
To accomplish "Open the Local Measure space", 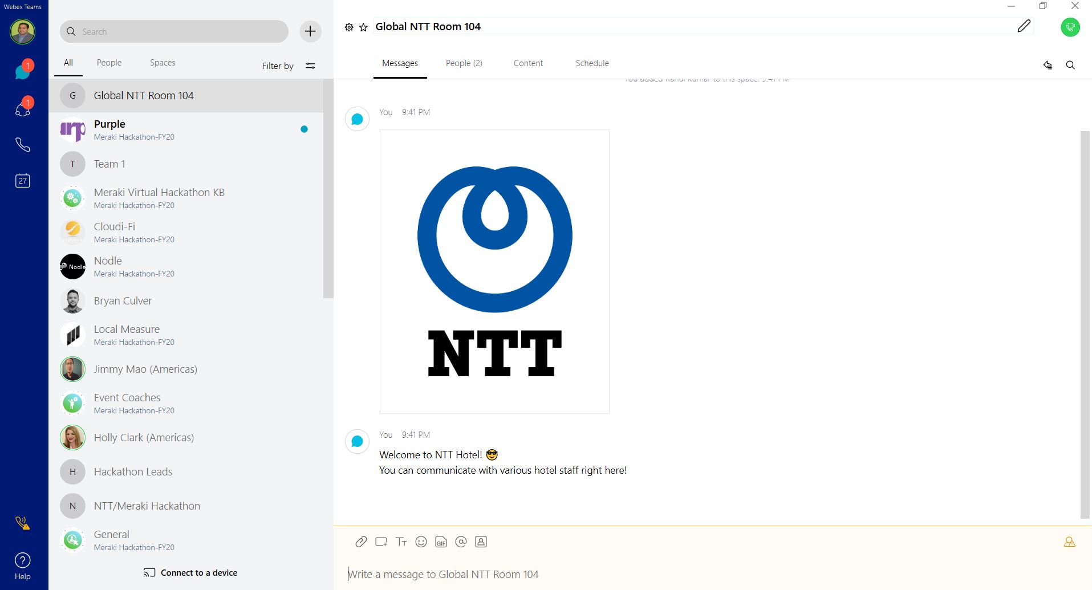I will point(186,335).
